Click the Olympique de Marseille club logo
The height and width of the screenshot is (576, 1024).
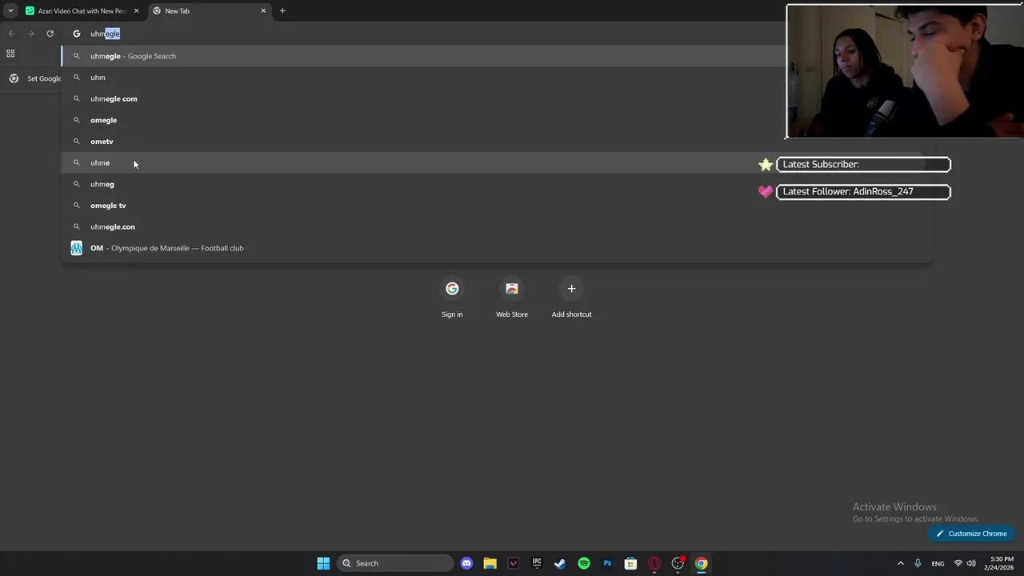(x=76, y=248)
